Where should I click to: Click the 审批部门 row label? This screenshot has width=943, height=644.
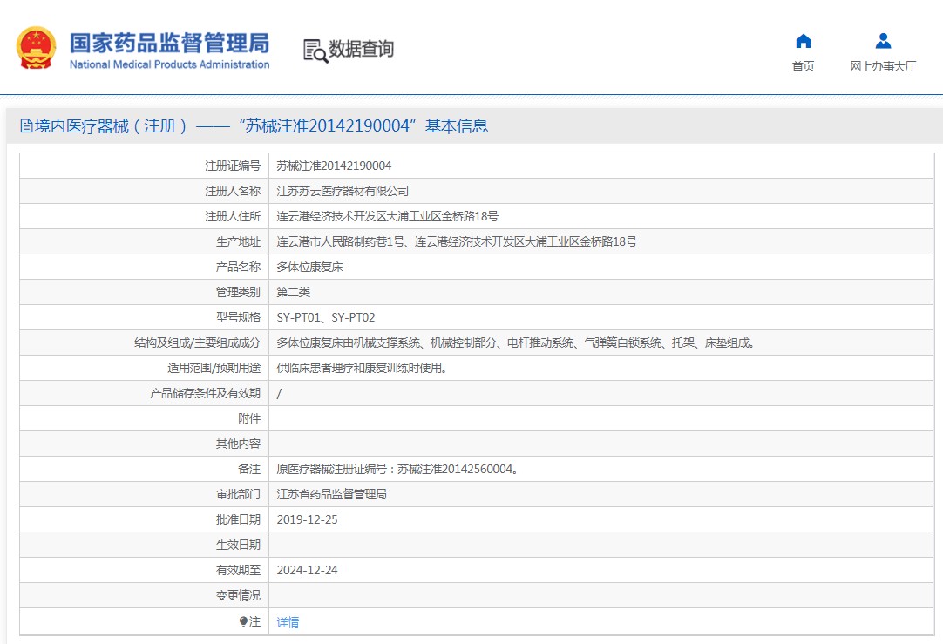point(238,493)
